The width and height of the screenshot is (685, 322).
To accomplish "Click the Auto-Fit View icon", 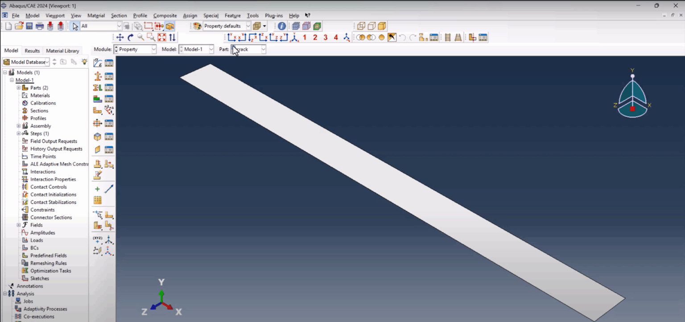I will click(x=161, y=37).
